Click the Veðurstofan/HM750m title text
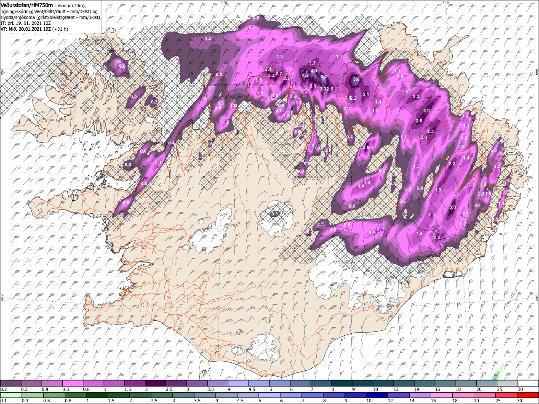539x404 pixels. tap(27, 5)
